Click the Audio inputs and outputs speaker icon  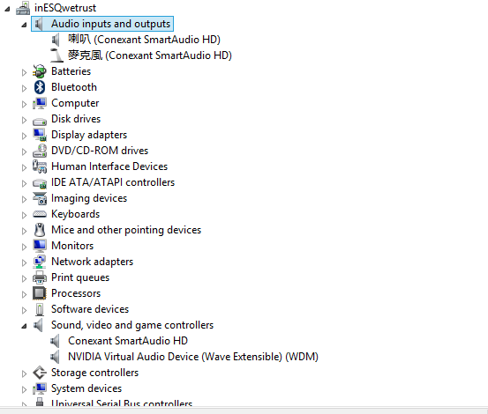coord(39,24)
